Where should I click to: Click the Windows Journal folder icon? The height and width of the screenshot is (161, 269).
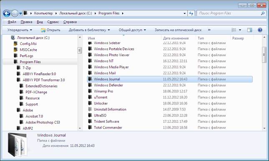90,79
